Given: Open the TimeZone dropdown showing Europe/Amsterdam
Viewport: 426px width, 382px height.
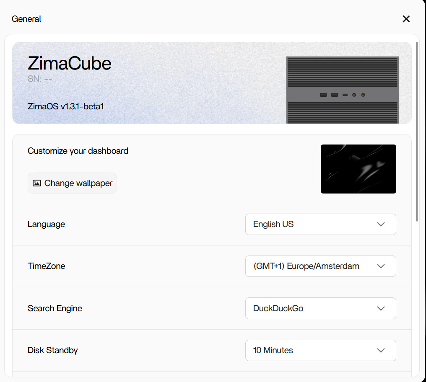Looking at the screenshot, I should (x=320, y=266).
